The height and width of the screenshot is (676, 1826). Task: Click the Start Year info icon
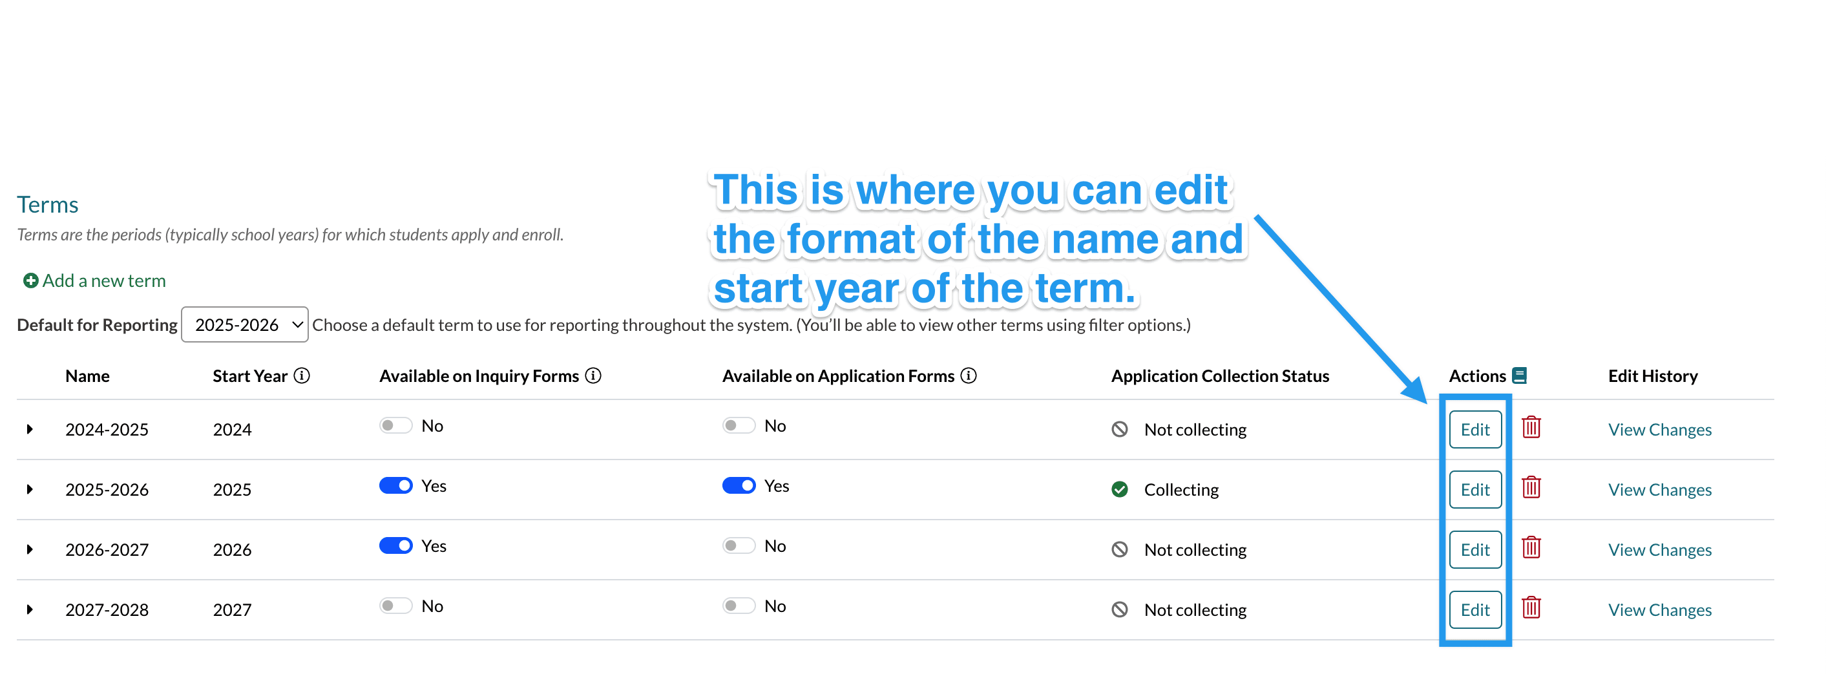pos(302,376)
